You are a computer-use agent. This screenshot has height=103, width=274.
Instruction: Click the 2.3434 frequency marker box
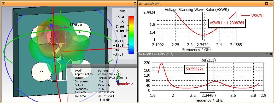(203, 45)
